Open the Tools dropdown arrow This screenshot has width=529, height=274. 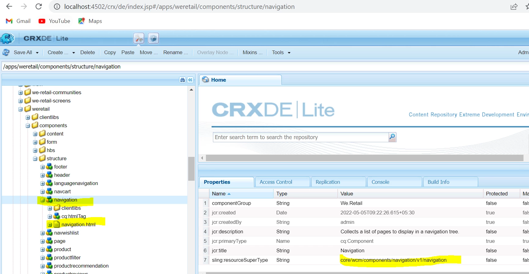289,53
